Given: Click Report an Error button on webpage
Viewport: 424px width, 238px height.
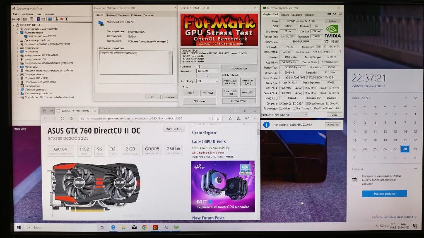Looking at the screenshot, I should click(174, 129).
